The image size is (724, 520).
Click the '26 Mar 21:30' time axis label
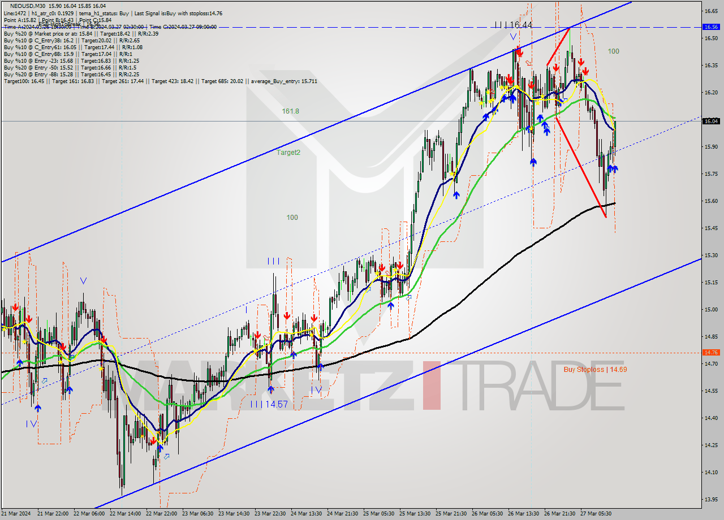coord(559,514)
